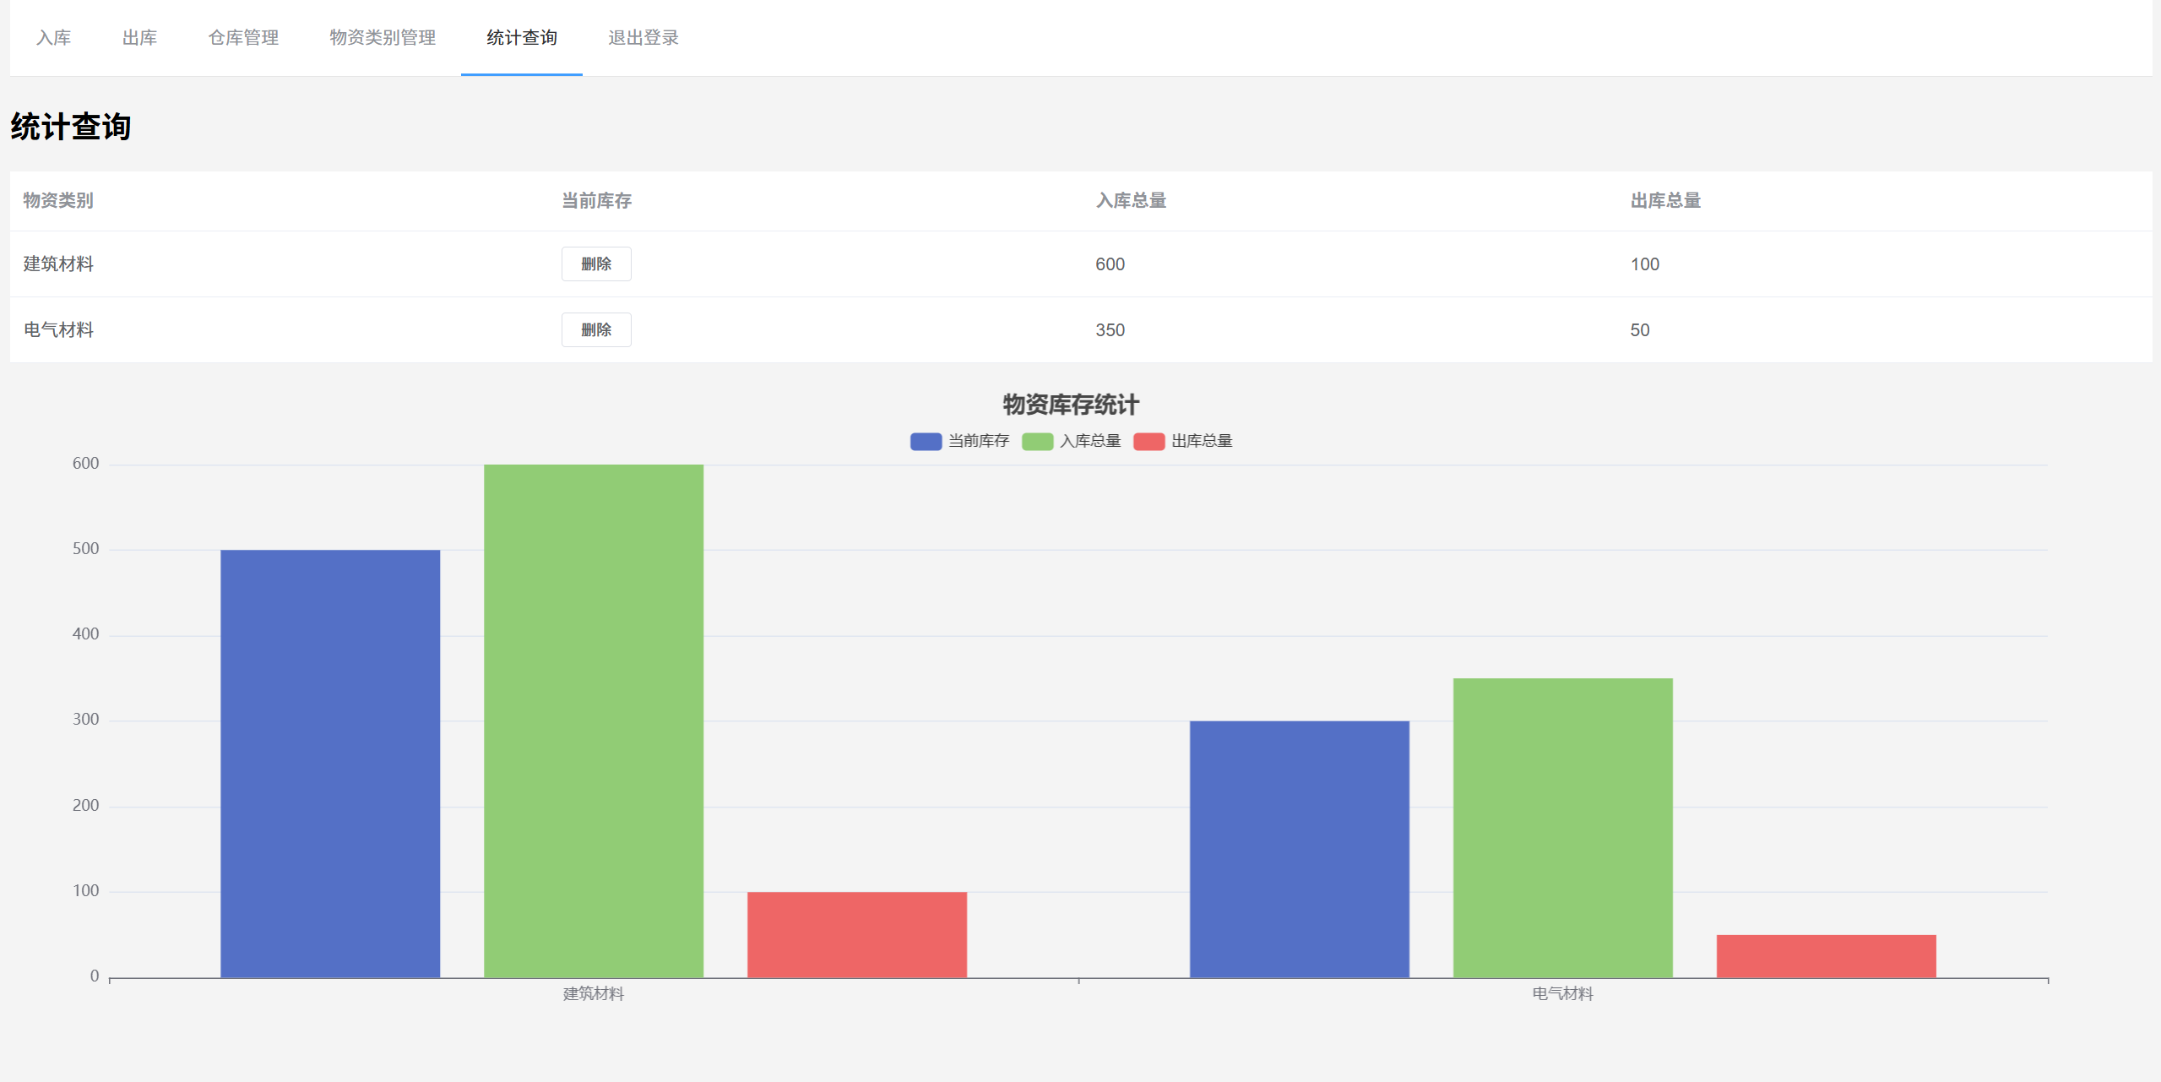
Task: Click the 出库总量 column header
Action: (1664, 200)
